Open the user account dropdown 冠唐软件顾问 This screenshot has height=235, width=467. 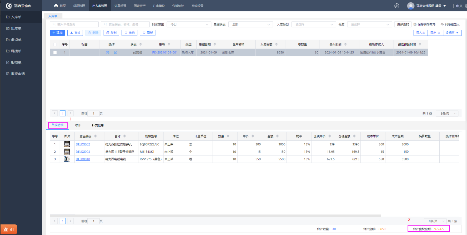[431, 6]
